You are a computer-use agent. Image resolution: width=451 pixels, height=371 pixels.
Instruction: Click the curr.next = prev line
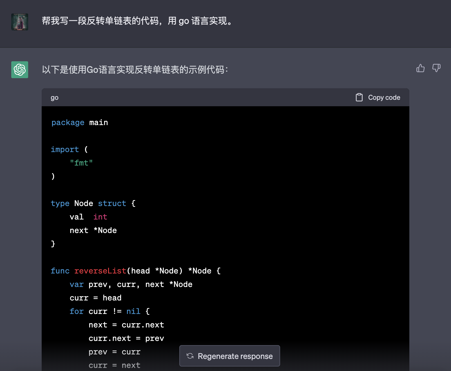pyautogui.click(x=126, y=338)
